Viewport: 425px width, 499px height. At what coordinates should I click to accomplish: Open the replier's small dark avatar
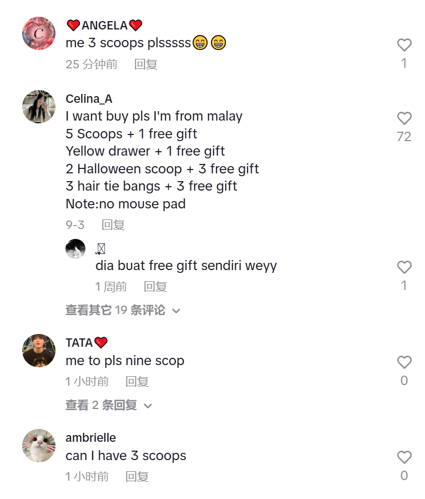coord(75,249)
